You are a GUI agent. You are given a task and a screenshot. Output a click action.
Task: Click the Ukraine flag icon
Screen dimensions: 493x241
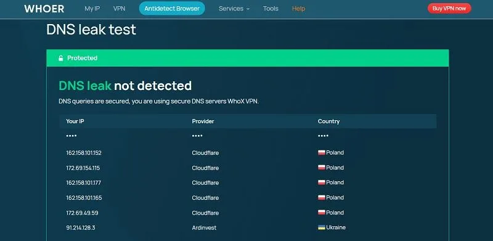321,227
